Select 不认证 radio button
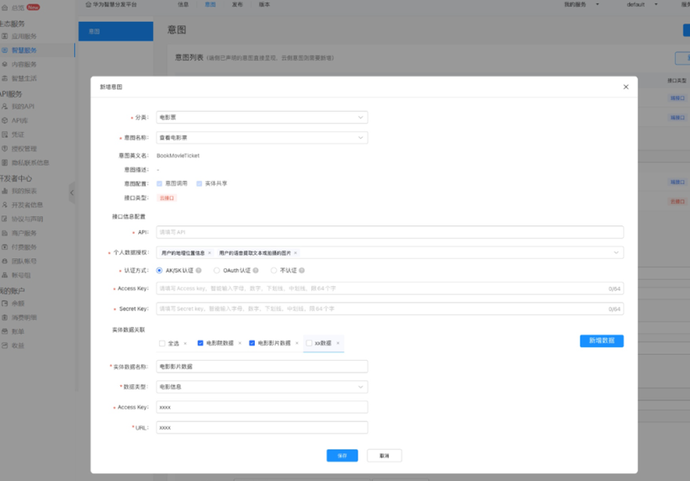The height and width of the screenshot is (481, 690). (x=273, y=271)
